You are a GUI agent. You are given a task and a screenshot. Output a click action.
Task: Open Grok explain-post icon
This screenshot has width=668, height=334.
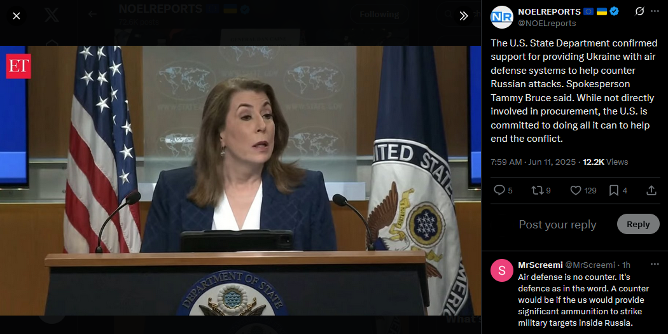pos(639,11)
